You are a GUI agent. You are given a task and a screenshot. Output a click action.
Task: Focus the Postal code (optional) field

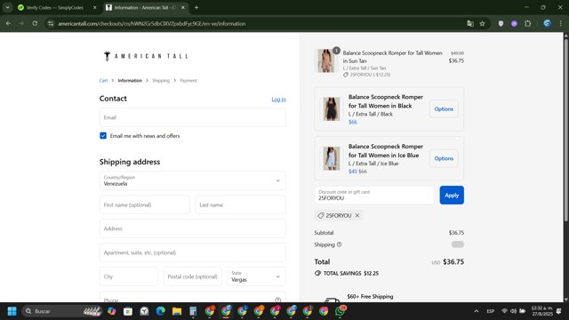click(x=193, y=276)
